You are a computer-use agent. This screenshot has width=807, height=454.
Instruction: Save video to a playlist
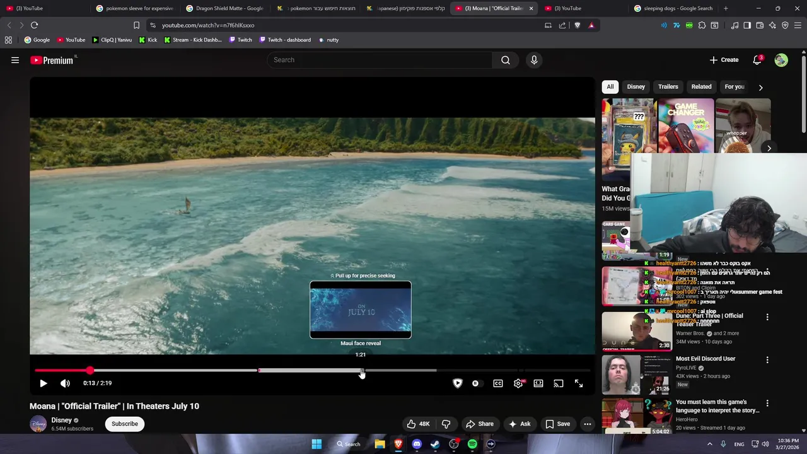click(558, 424)
